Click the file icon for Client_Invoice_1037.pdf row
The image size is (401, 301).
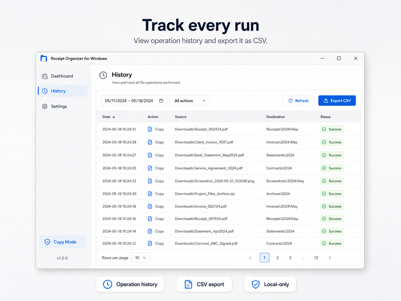(x=150, y=142)
